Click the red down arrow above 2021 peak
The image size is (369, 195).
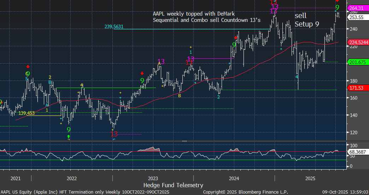coord(28,66)
